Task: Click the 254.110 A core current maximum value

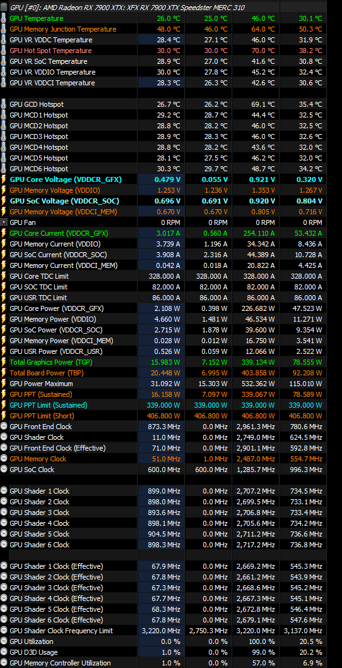Action: 258,233
